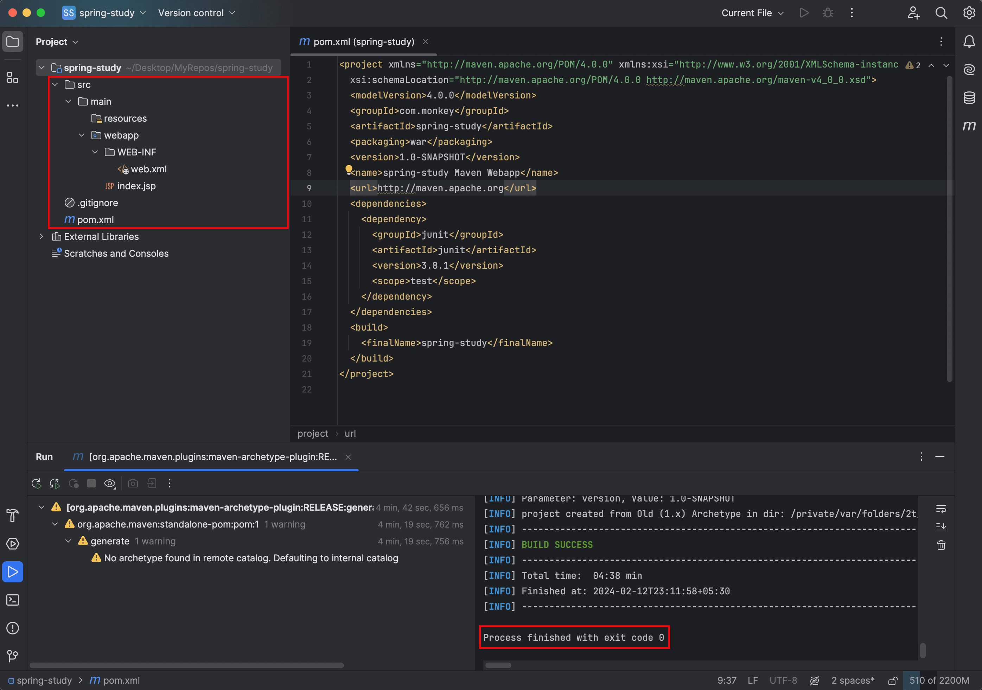The width and height of the screenshot is (982, 690).
Task: Open the Database tool window icon
Action: coord(969,97)
